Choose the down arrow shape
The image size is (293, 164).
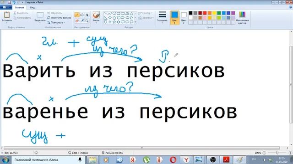106,22
